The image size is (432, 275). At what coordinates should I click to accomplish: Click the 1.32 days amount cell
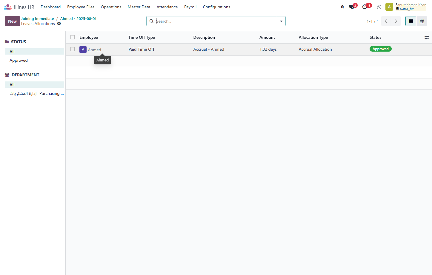click(268, 49)
